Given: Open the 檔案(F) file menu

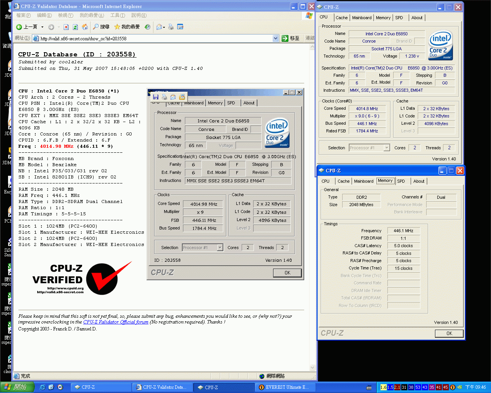Looking at the screenshot, I should [23, 15].
